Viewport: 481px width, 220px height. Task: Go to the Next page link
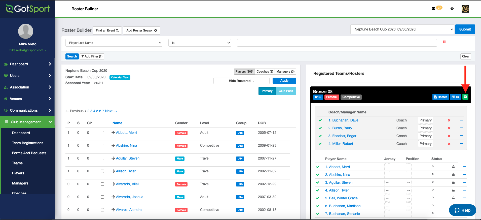coord(111,111)
